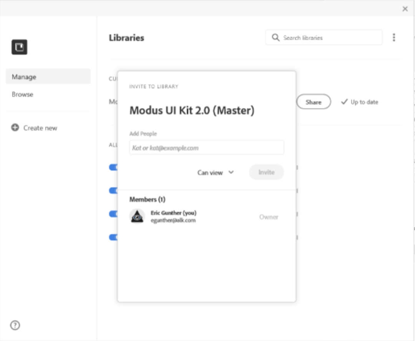
Task: Click the Create new plus icon
Action: pos(15,128)
